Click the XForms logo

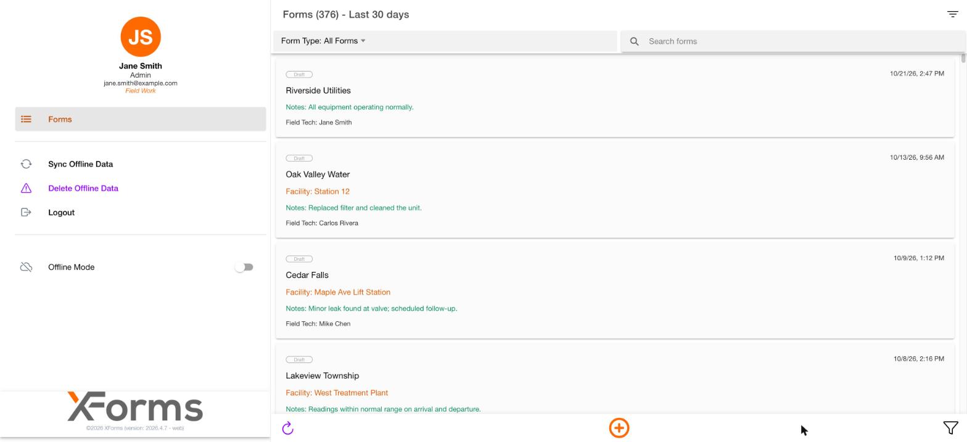[135, 407]
